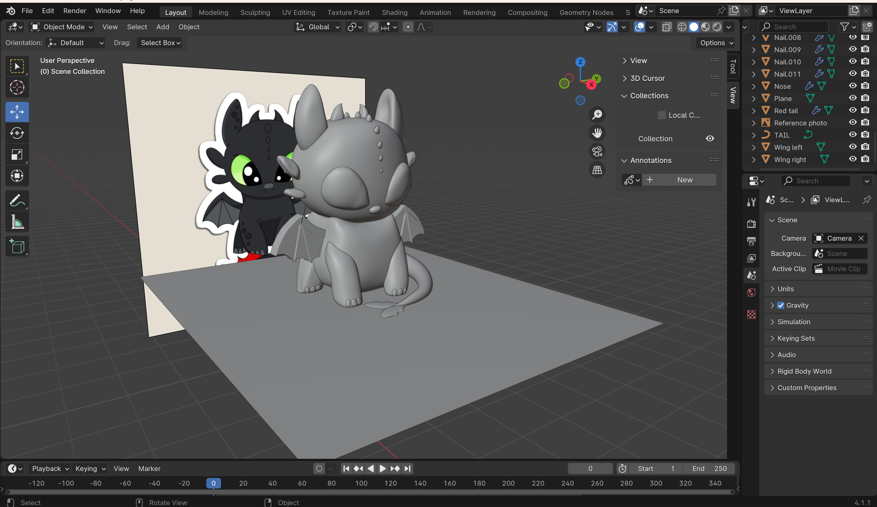Screen dimensions: 877x507
Task: Click the current frame number field
Action: click(x=590, y=469)
